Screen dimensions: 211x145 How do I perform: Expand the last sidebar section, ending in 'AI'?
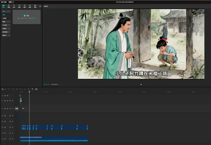pos(6,36)
